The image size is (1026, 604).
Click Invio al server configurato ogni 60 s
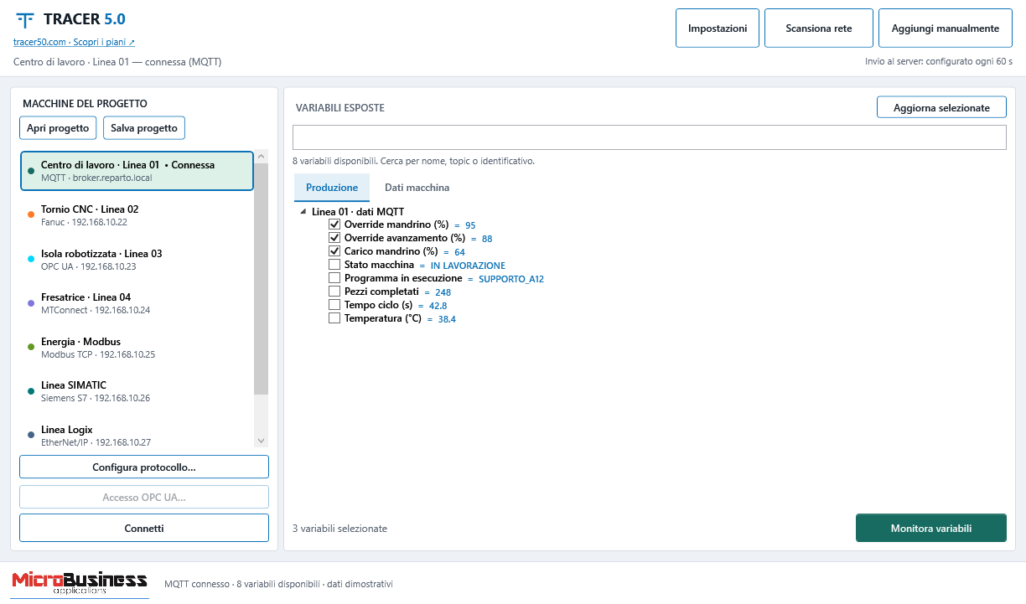tap(939, 62)
